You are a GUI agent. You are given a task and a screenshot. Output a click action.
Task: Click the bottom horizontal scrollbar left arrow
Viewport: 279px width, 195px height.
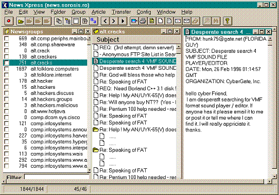tap(4, 181)
